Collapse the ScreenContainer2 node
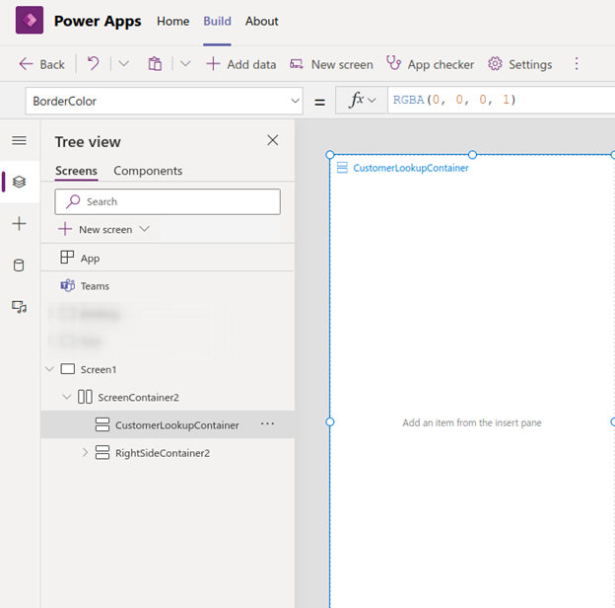615x608 pixels. (x=67, y=397)
